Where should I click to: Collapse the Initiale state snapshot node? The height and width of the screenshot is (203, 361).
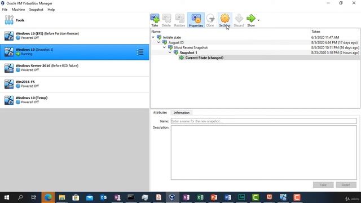tap(153, 37)
